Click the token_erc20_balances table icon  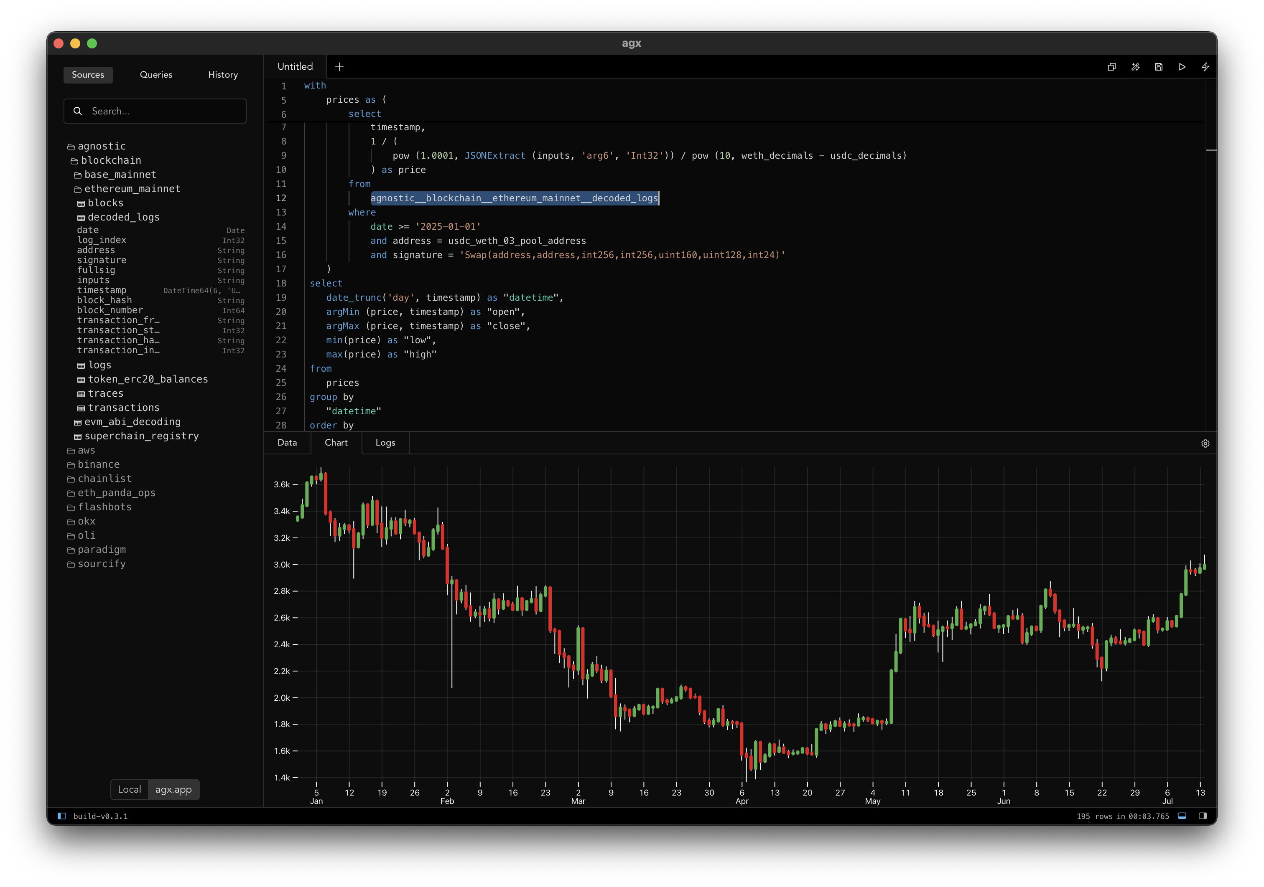[x=81, y=380]
